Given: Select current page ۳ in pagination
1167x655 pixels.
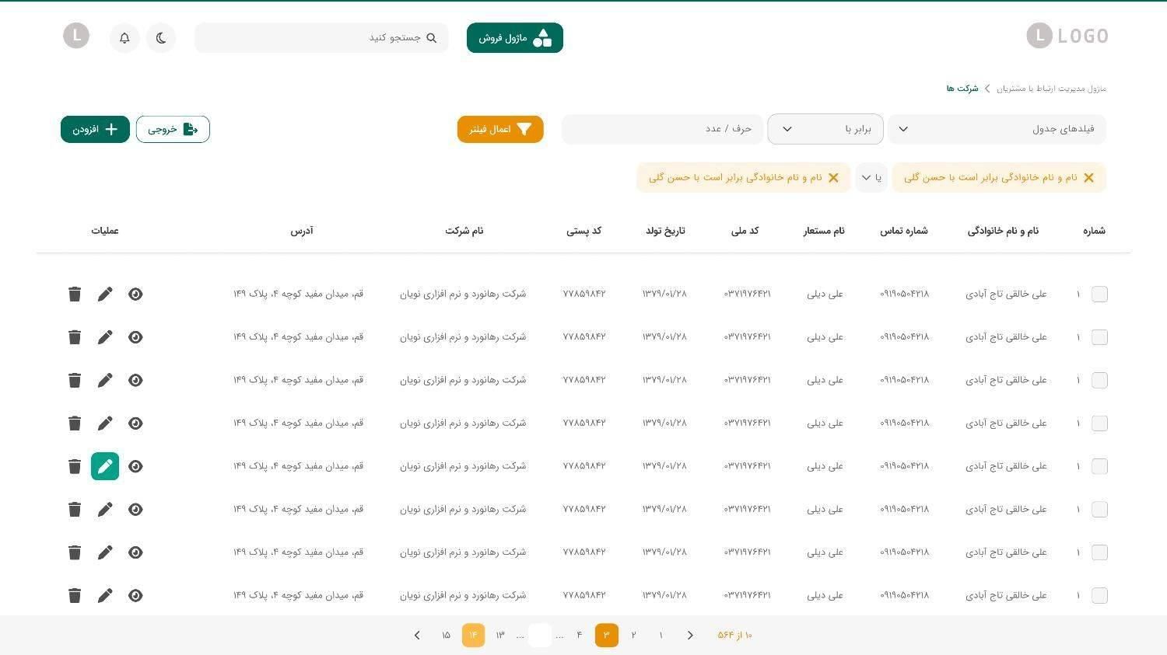Looking at the screenshot, I should click(x=607, y=635).
